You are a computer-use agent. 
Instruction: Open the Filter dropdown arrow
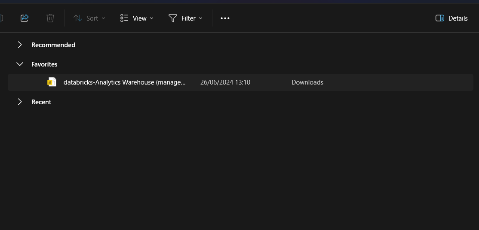pyautogui.click(x=201, y=18)
